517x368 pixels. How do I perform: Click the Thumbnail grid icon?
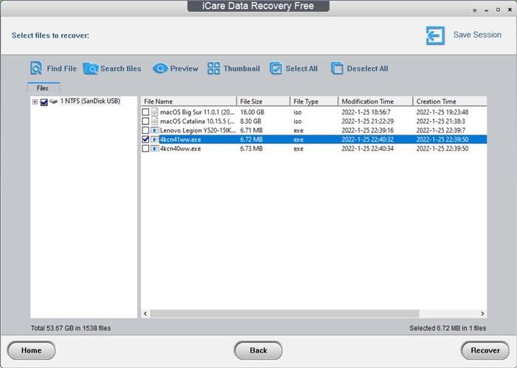[213, 68]
